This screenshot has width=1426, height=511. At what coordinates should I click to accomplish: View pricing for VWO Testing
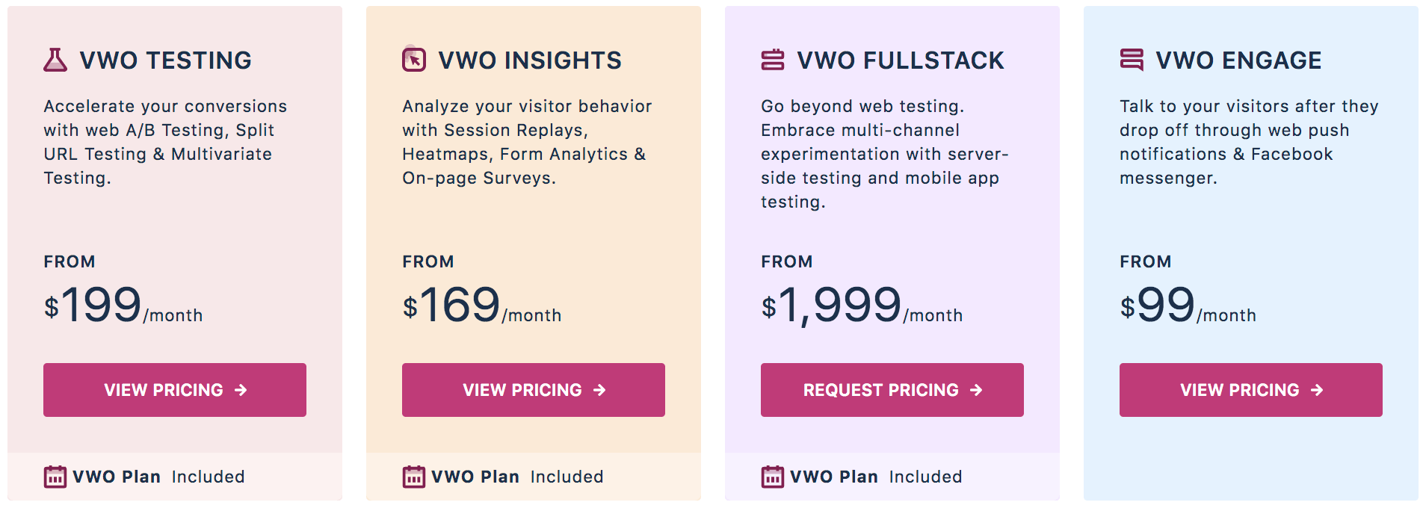point(175,390)
